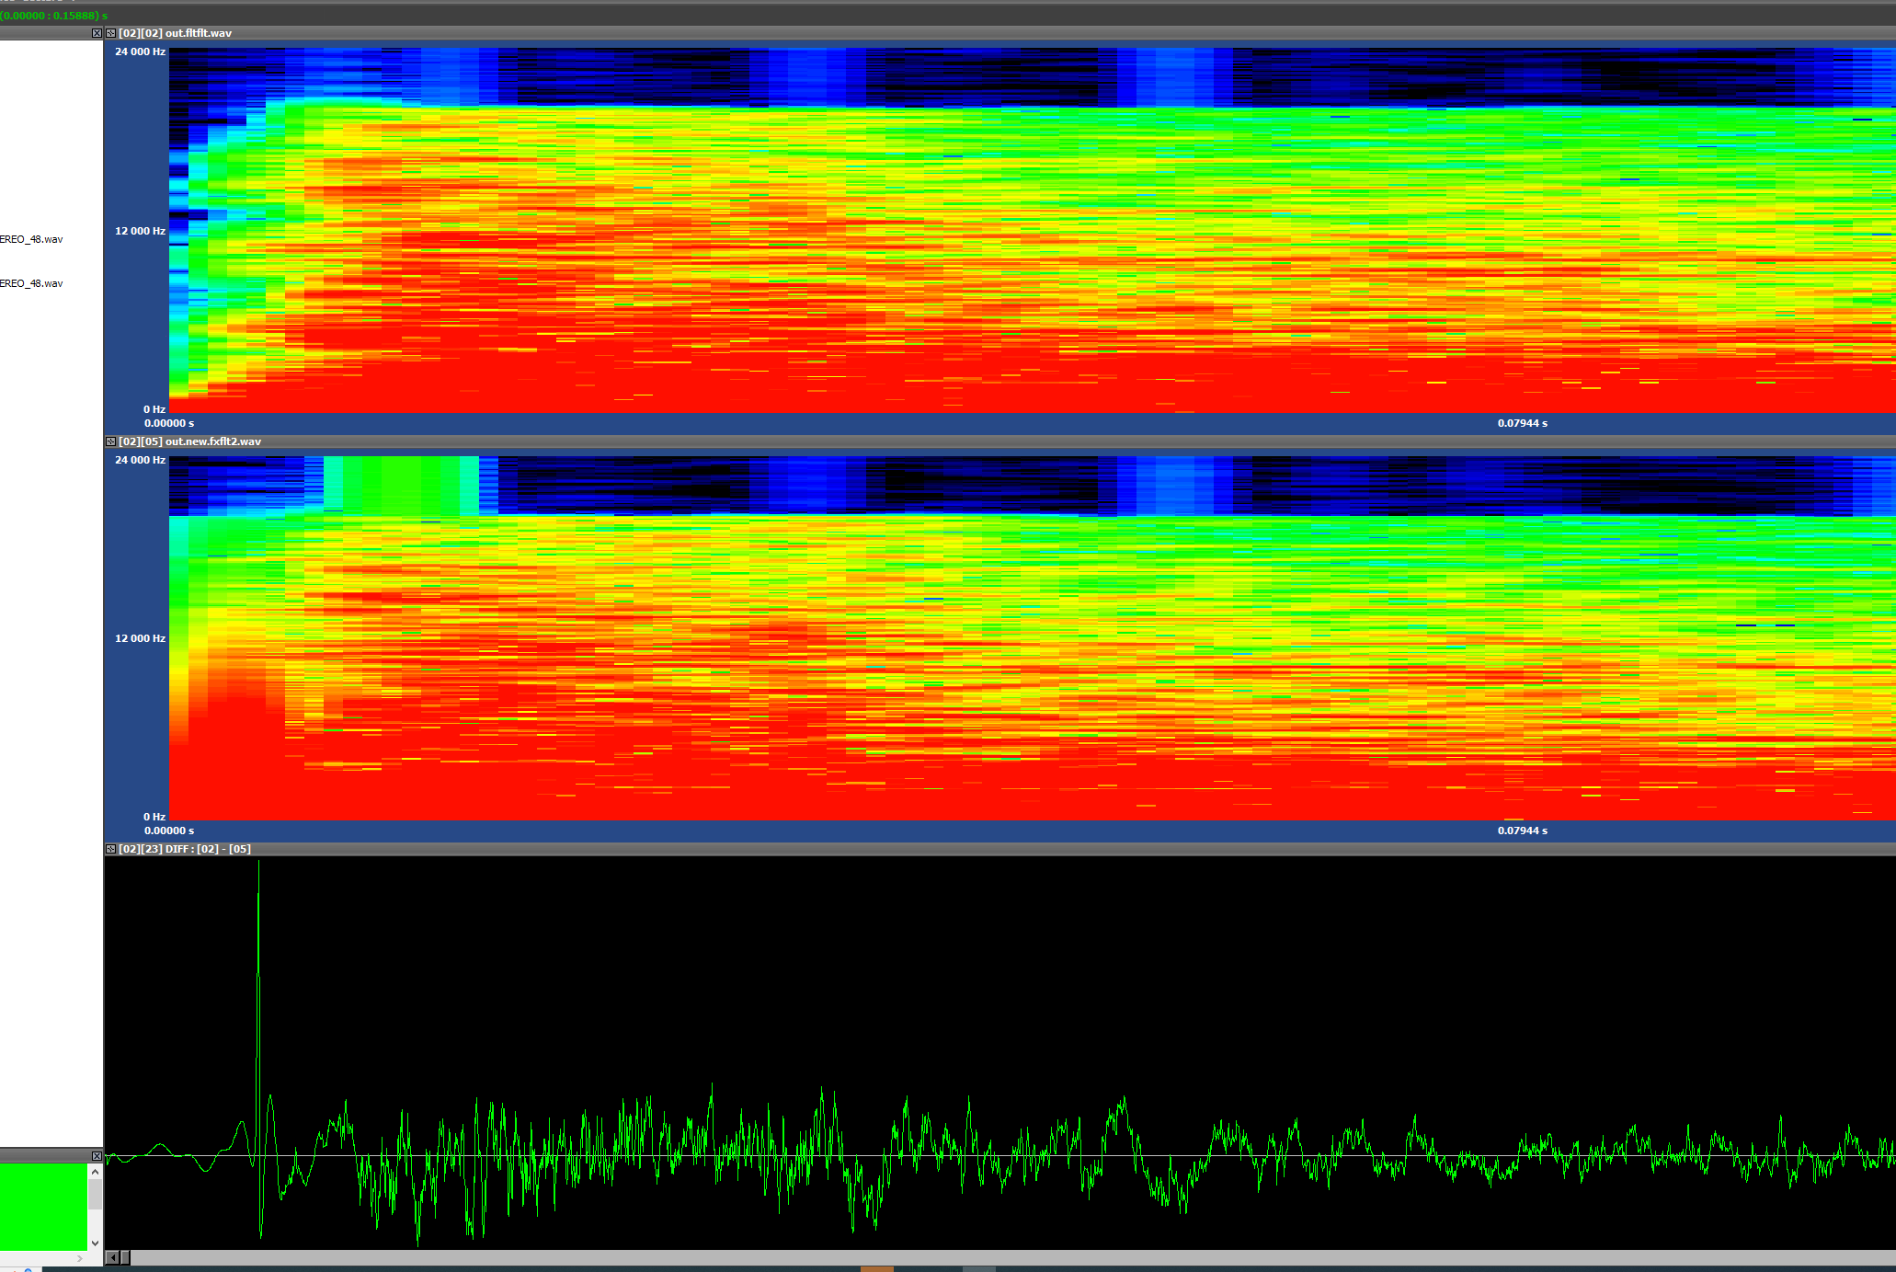Click the selection time range readout

[53, 16]
